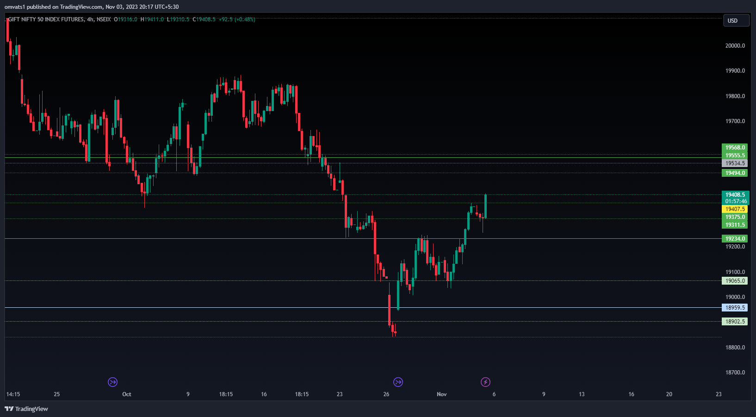This screenshot has width=756, height=417.
Task: Click the 18800.0 price axis value
Action: click(x=735, y=348)
